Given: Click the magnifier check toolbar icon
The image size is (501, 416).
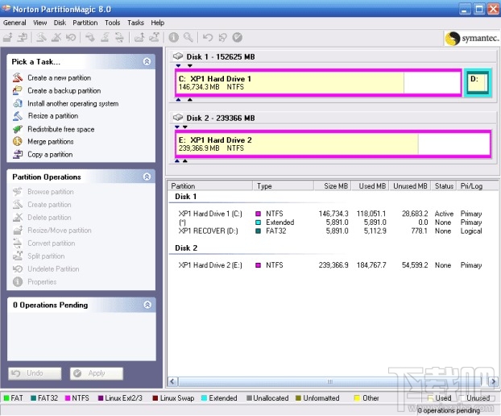Looking at the screenshot, I should point(188,38).
